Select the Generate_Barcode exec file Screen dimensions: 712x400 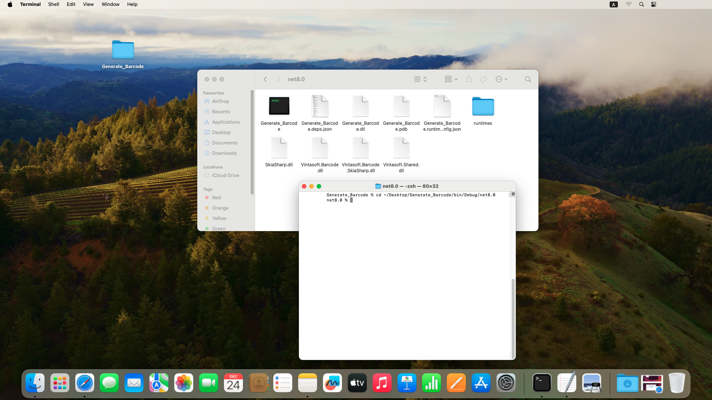(x=279, y=106)
